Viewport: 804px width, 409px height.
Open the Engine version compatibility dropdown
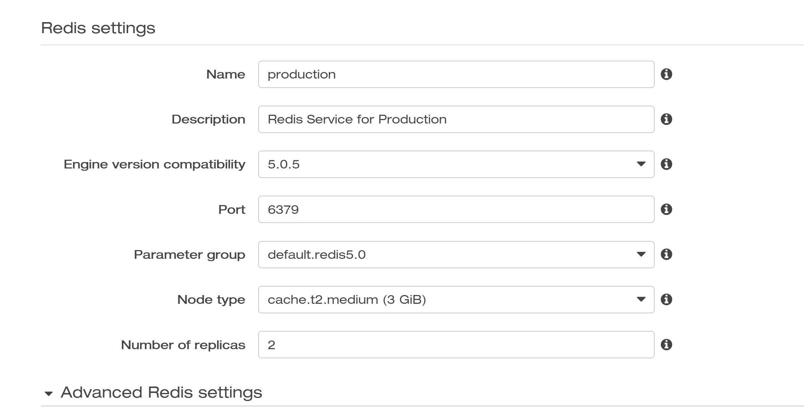click(456, 164)
